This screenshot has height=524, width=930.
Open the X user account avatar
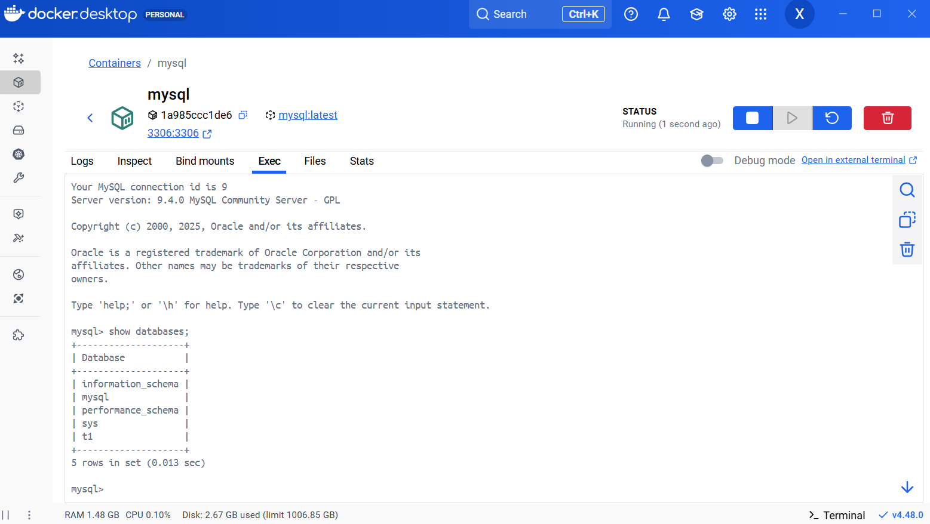799,14
